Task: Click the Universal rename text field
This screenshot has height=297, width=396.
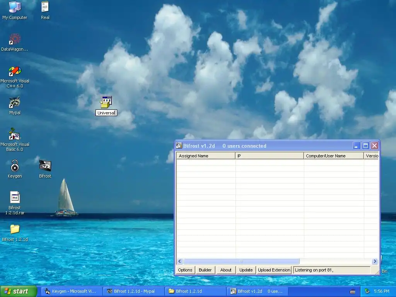Action: point(106,113)
